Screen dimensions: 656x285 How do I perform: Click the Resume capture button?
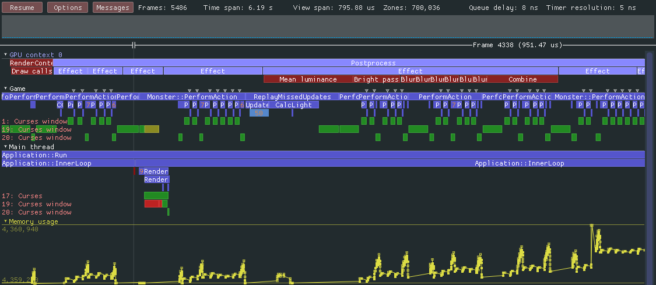pyautogui.click(x=22, y=8)
